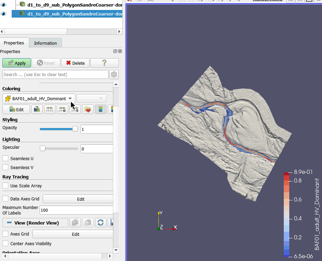Screen dimensions: 322x261
Task: Open properties help question mark icon
Action: (x=104, y=63)
